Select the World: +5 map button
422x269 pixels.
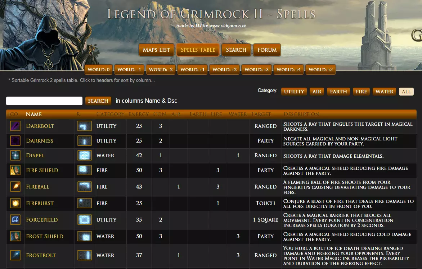(320, 70)
